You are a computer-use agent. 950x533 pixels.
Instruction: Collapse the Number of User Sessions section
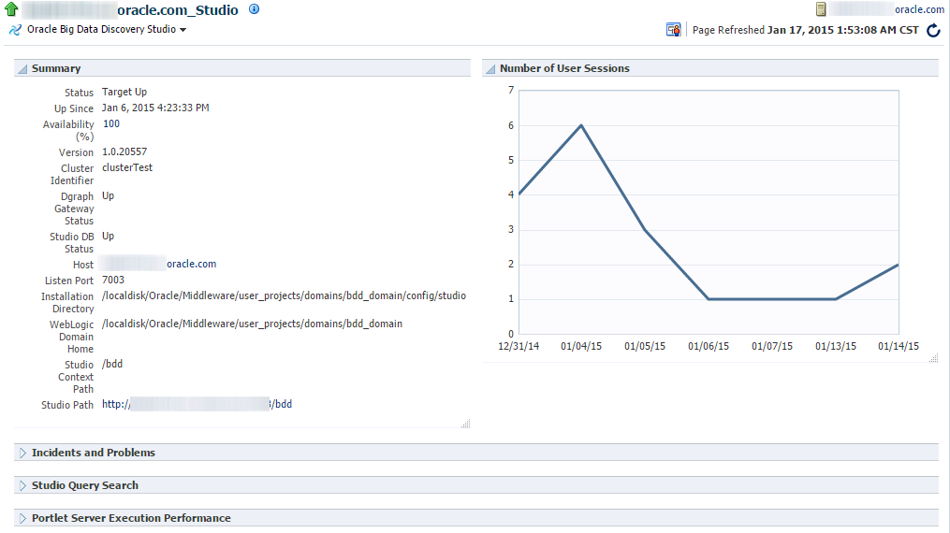tap(490, 69)
